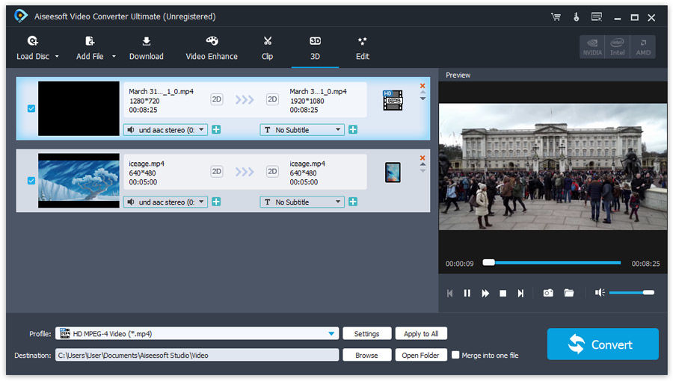
Task: Toggle output 2D mode for iceage.mp4
Action: coord(272,171)
